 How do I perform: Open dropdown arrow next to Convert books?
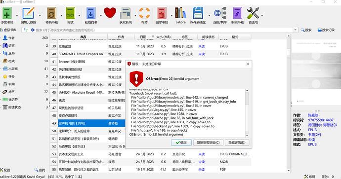[61, 15]
